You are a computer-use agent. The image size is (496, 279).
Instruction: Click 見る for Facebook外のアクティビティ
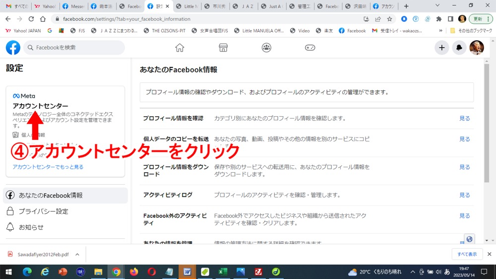[464, 215]
